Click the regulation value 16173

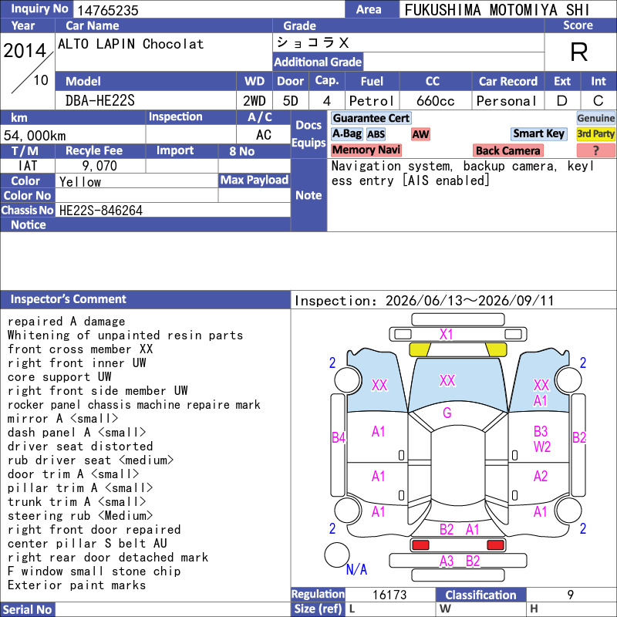389,595
